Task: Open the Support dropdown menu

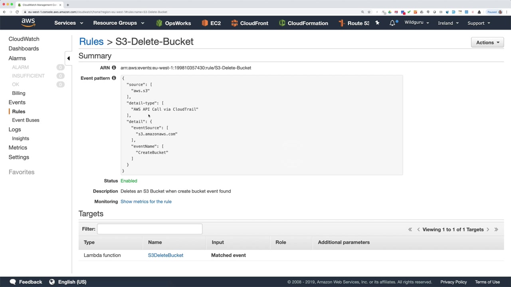Action: click(479, 23)
